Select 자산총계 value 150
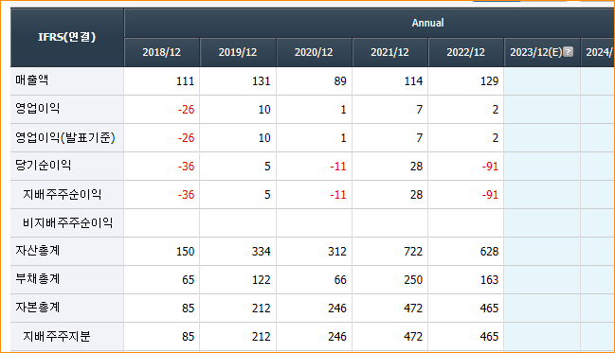Image resolution: width=615 pixels, height=353 pixels. [x=185, y=251]
